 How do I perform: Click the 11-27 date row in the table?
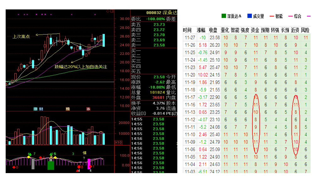point(190,37)
